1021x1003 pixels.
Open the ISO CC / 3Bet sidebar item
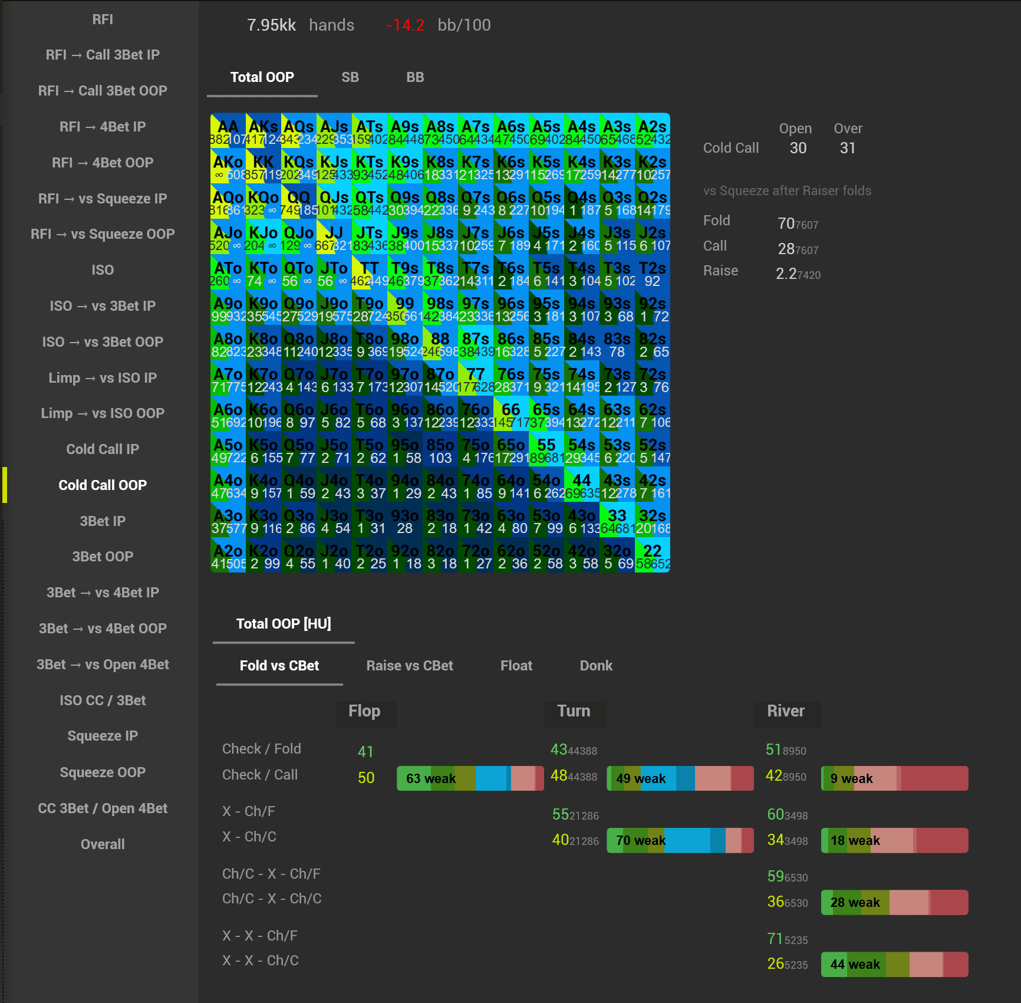click(x=103, y=701)
